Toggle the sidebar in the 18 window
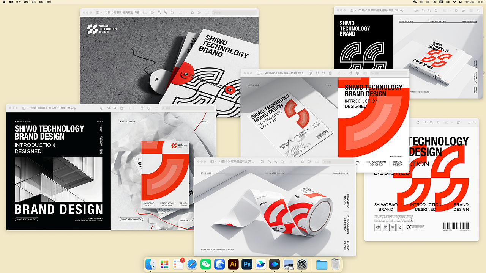 tap(98, 13)
